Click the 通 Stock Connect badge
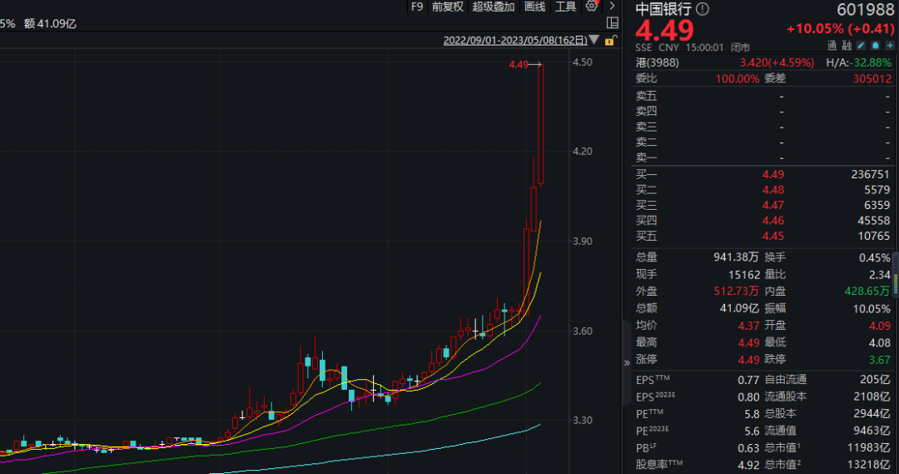The image size is (899, 474). (x=832, y=45)
